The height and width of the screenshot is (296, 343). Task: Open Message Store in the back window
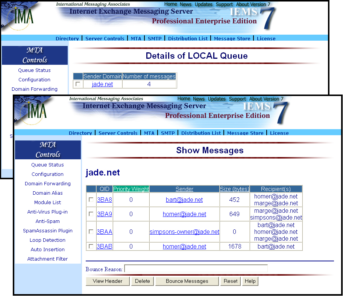232,38
